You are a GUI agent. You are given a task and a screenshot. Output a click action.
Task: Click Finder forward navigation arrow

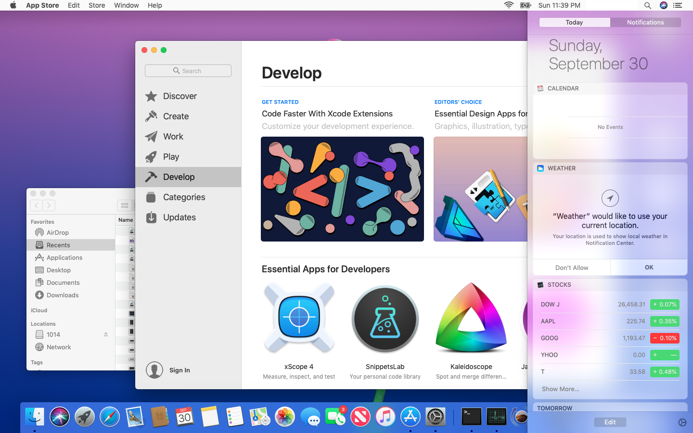click(x=49, y=205)
